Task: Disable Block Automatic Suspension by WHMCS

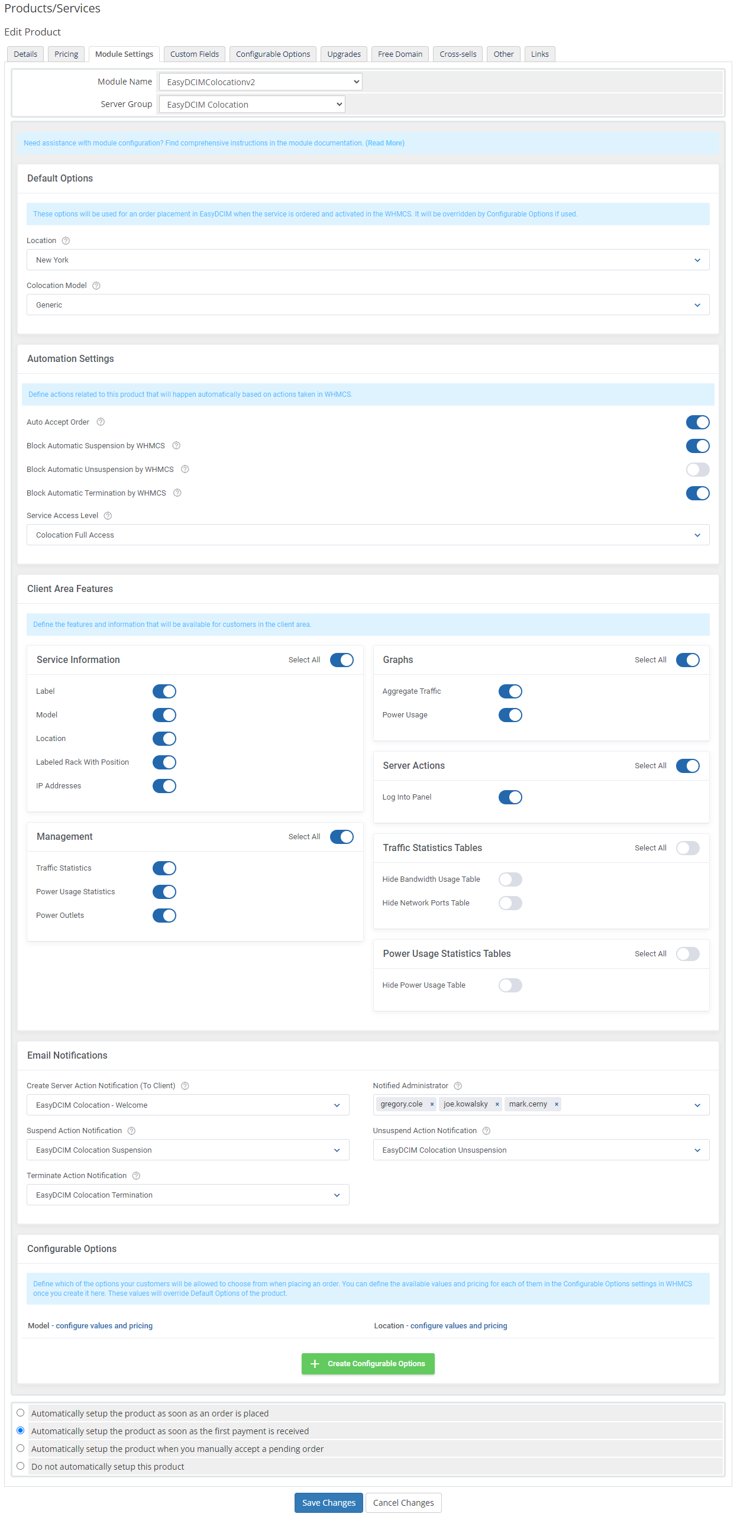Action: (697, 446)
